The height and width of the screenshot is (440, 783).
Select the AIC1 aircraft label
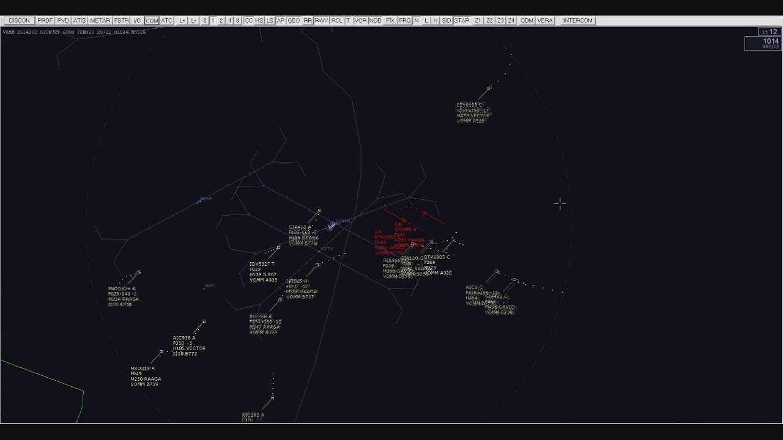pos(481,295)
